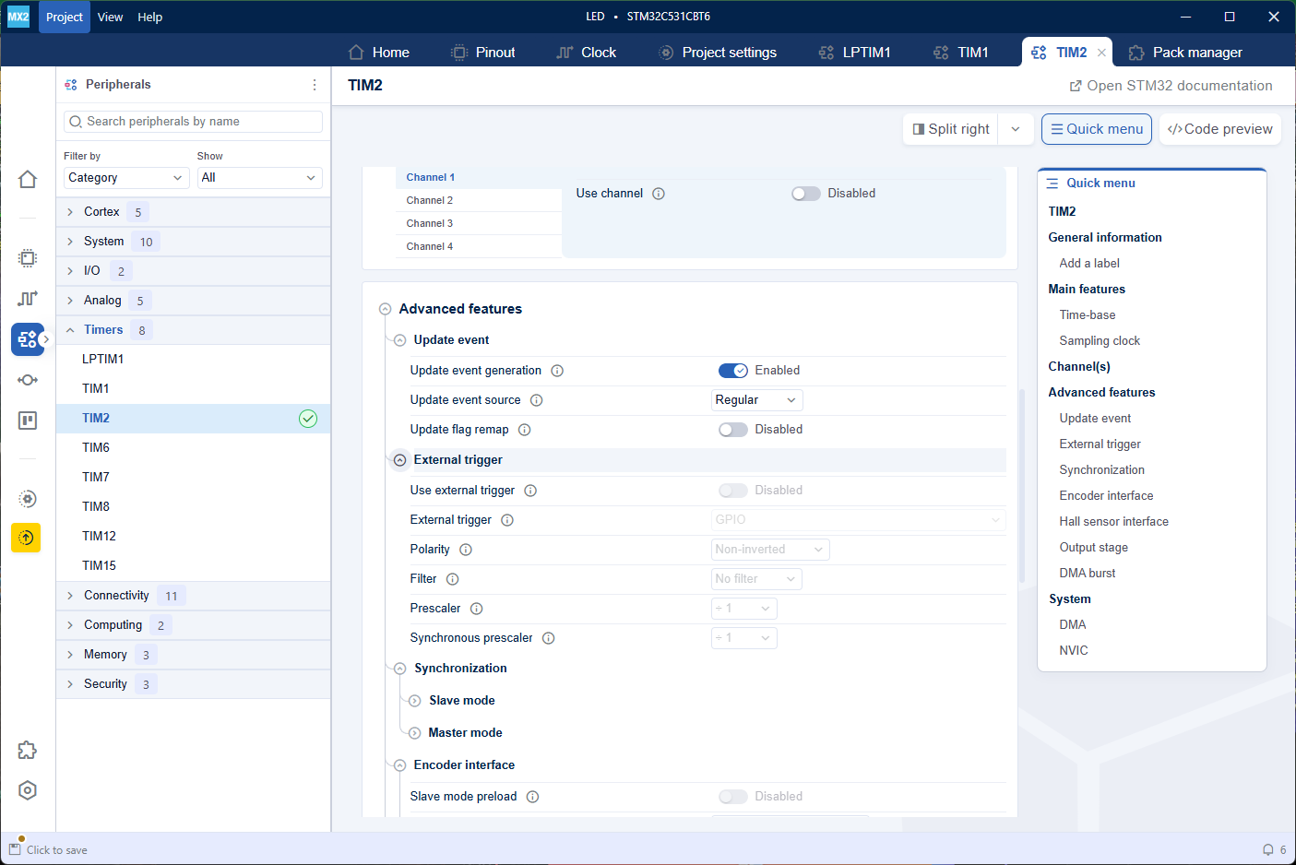Screen dimensions: 1296x865
Task: Toggle Use channel switch on
Action: (x=805, y=194)
